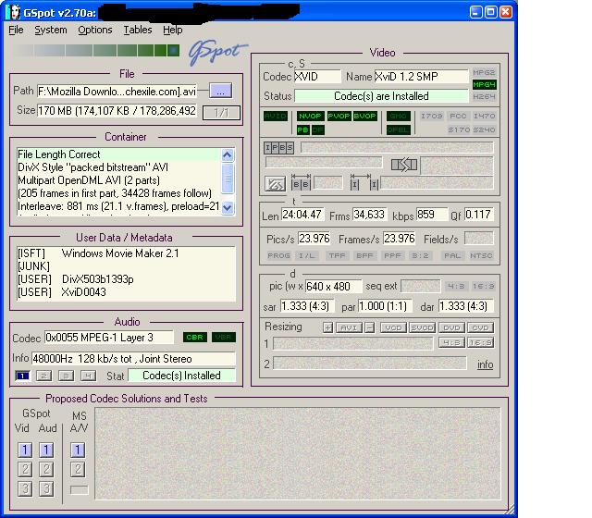Select audio stream 4 button
Screen dimensions: 592x518
pos(89,376)
